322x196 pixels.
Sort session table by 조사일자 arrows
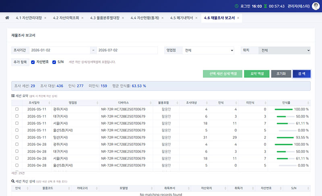pos(49,103)
